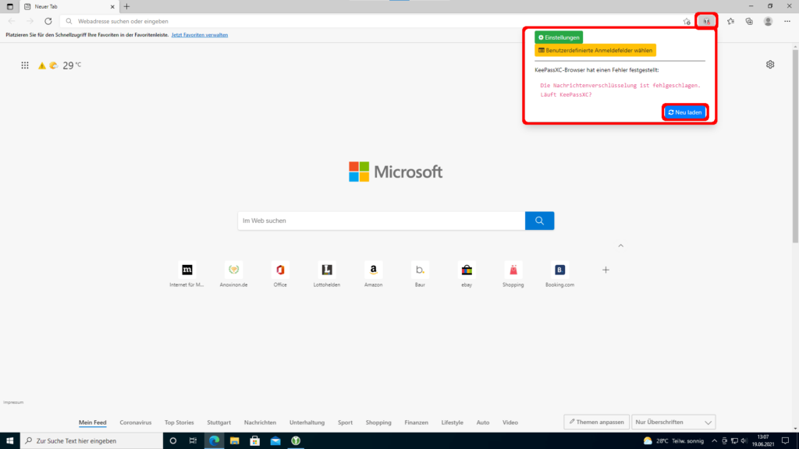799x449 pixels.
Task: Open Jetzt Favoriten verwalten link
Action: pos(200,35)
